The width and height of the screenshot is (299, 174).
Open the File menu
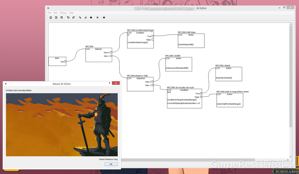(49, 13)
